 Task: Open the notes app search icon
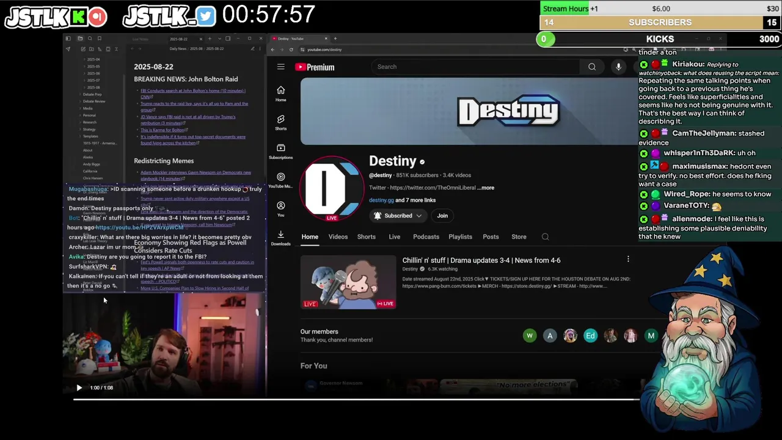pyautogui.click(x=90, y=38)
